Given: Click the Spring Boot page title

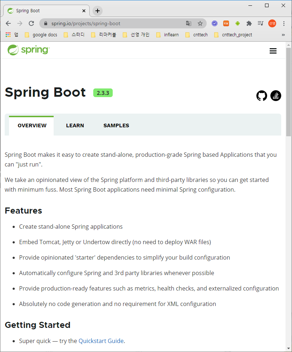Looking at the screenshot, I should tap(45, 92).
